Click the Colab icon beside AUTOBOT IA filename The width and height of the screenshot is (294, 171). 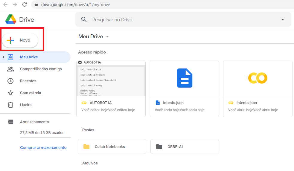[84, 103]
